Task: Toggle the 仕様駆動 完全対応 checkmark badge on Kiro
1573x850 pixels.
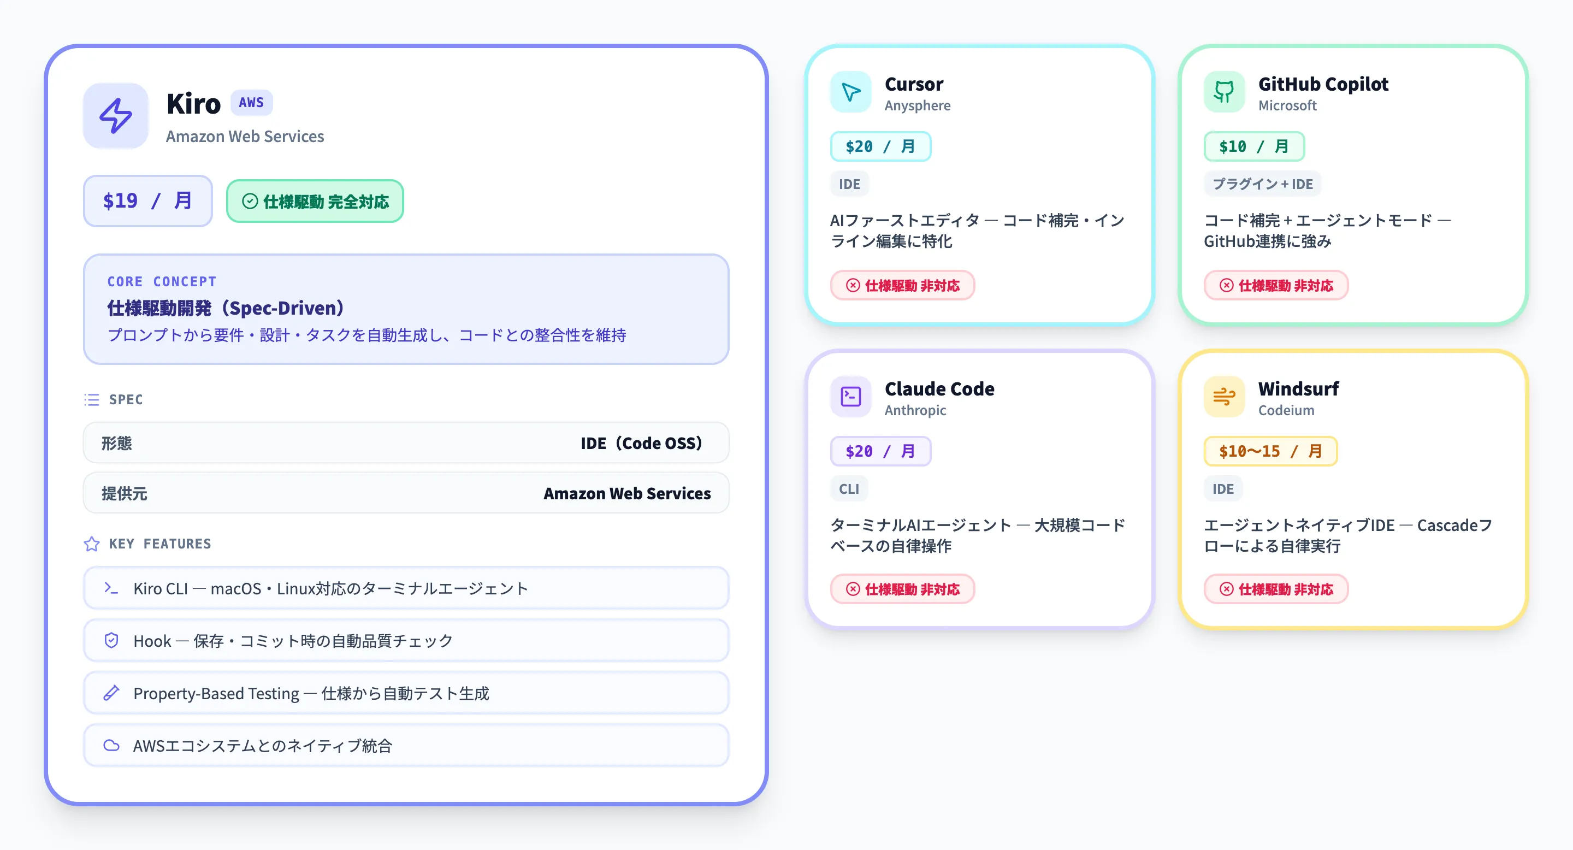Action: click(x=315, y=201)
